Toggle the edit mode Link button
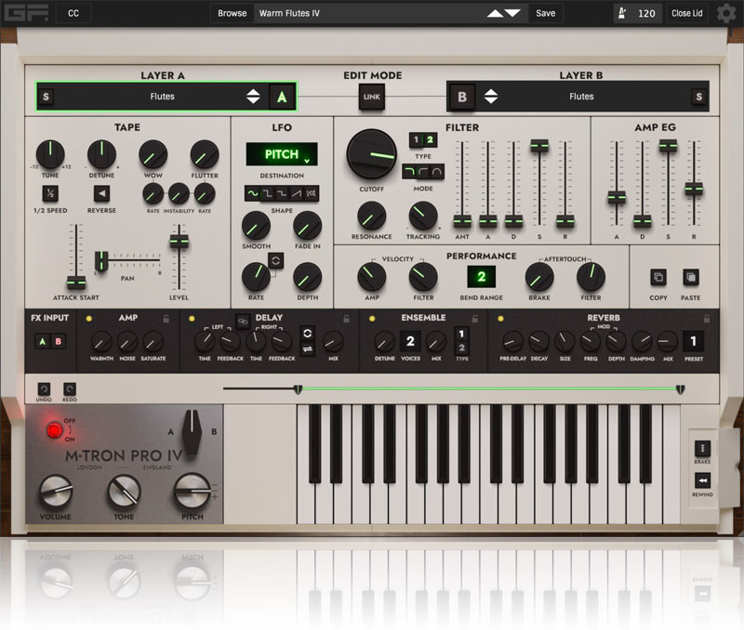Image resolution: width=744 pixels, height=630 pixels. tap(372, 97)
